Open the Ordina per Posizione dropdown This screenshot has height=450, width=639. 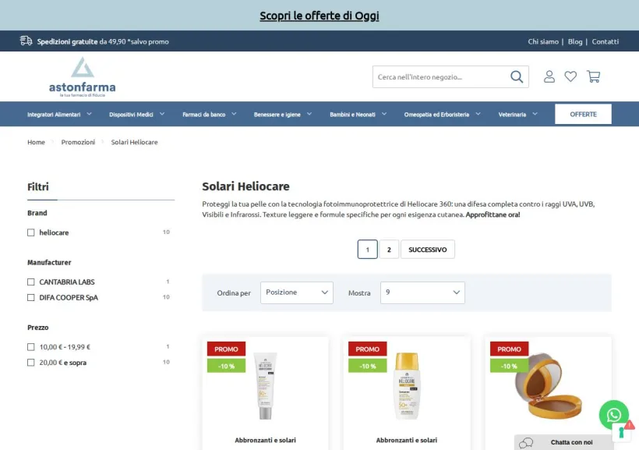click(x=297, y=292)
